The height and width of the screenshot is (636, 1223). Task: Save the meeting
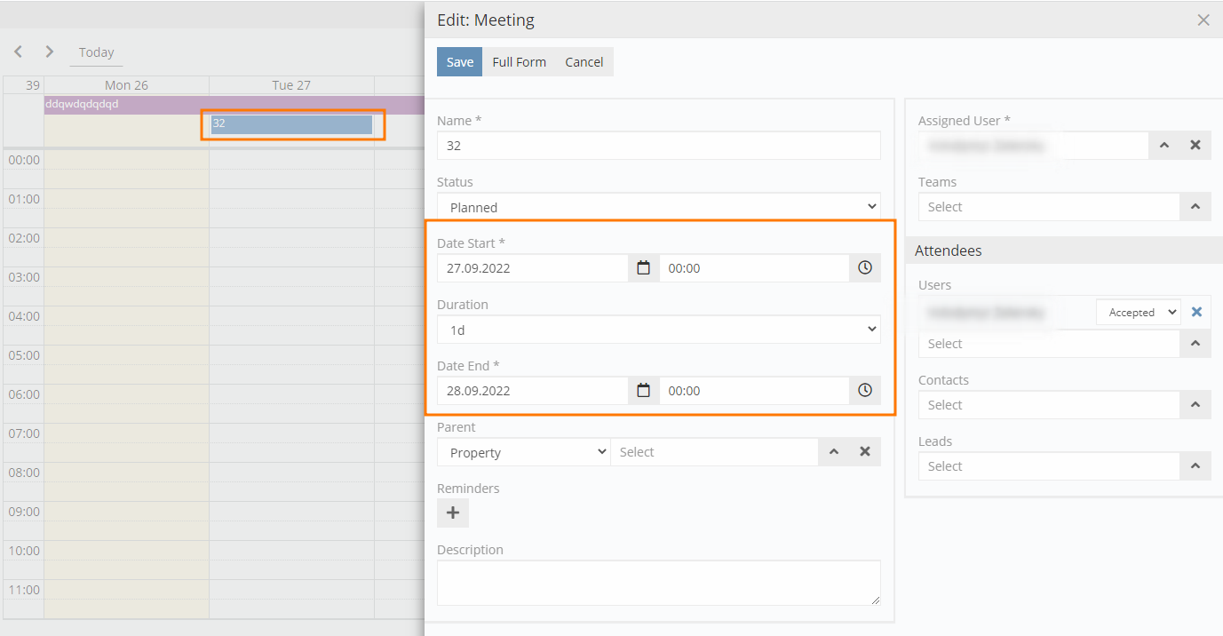click(459, 62)
